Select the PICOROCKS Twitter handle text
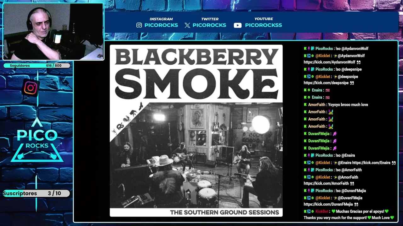 [209, 25]
